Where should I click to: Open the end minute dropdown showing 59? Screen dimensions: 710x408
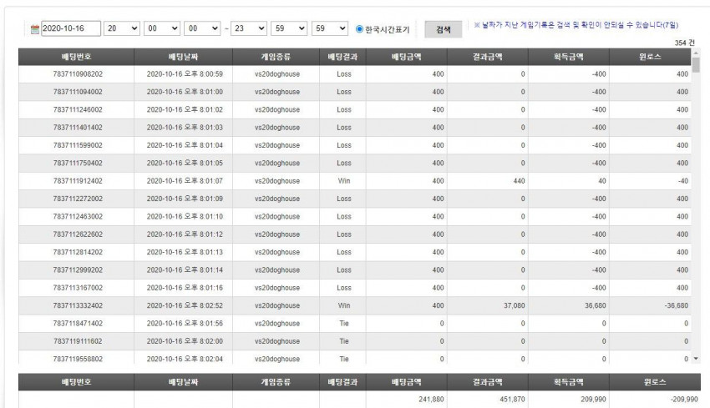(x=289, y=28)
